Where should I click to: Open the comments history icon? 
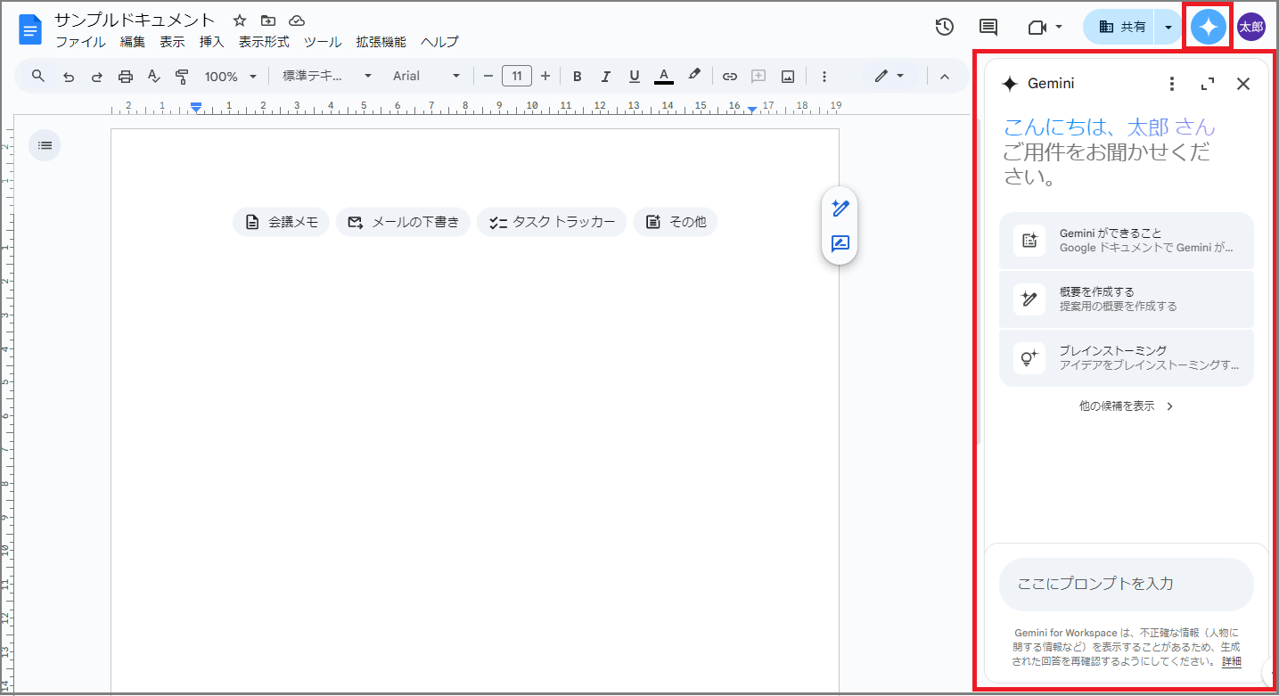(988, 27)
